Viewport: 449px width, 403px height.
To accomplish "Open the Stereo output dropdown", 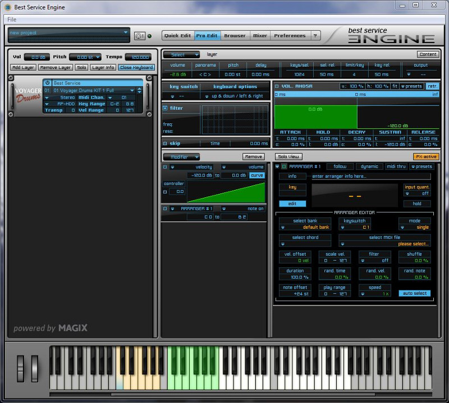I will (x=47, y=98).
